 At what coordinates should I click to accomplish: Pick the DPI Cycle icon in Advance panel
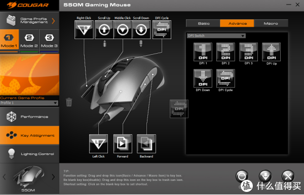point(225,79)
